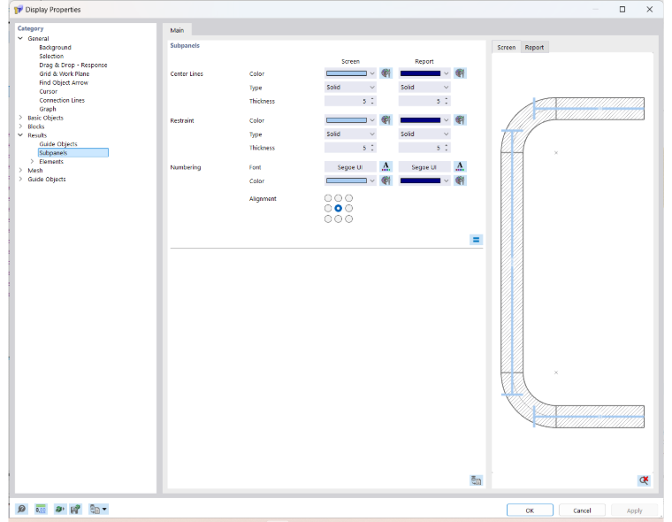Select Selection in category tree
This screenshot has height=522, width=672.
click(51, 57)
